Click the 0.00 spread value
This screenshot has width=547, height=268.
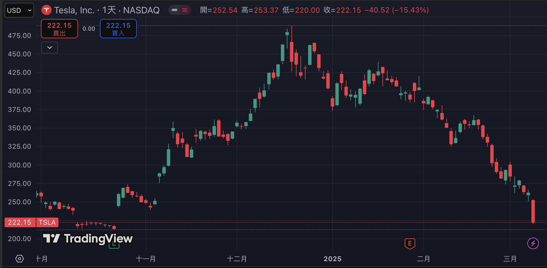point(89,29)
